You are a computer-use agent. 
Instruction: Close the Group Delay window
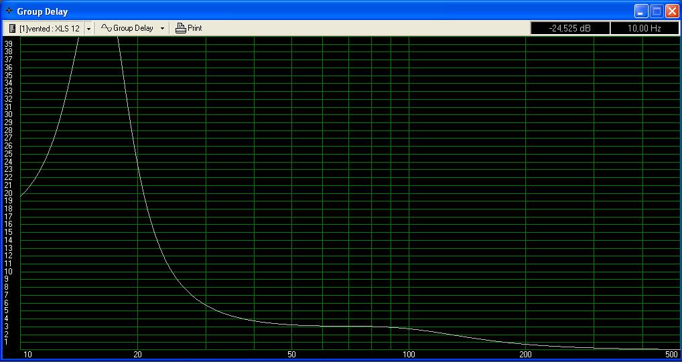671,11
